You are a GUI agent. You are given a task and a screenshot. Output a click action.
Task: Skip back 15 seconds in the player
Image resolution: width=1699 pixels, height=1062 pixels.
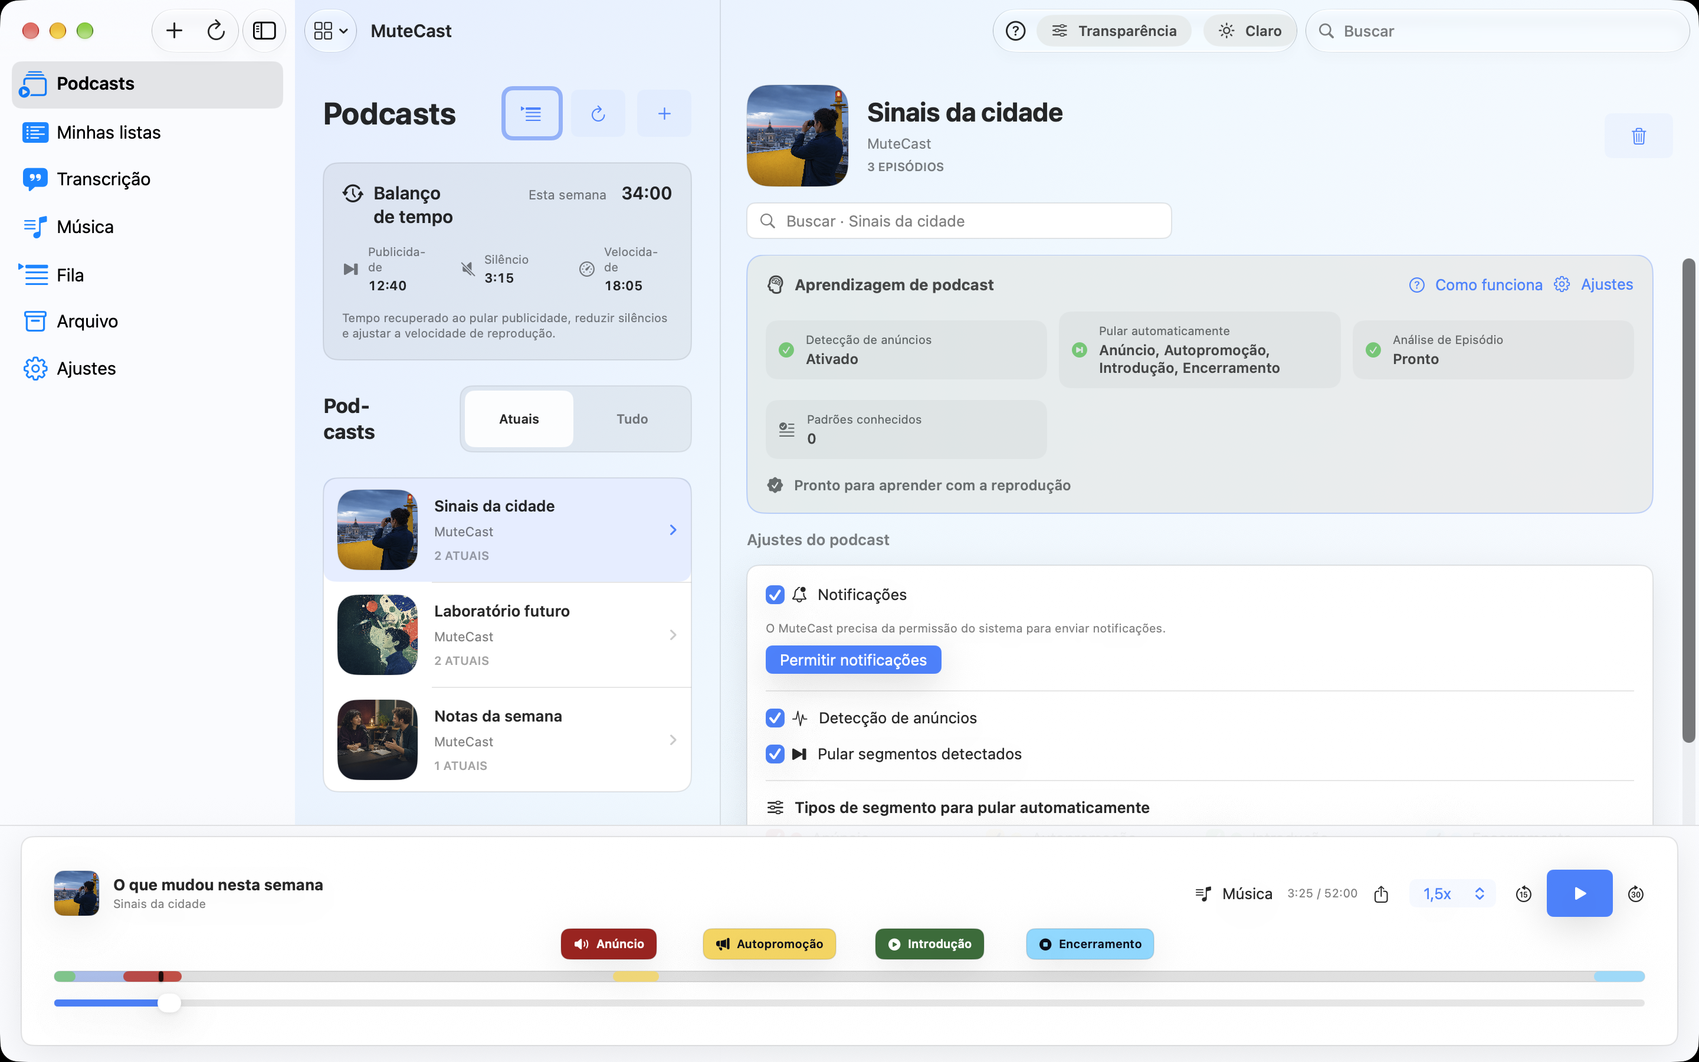pyautogui.click(x=1523, y=893)
